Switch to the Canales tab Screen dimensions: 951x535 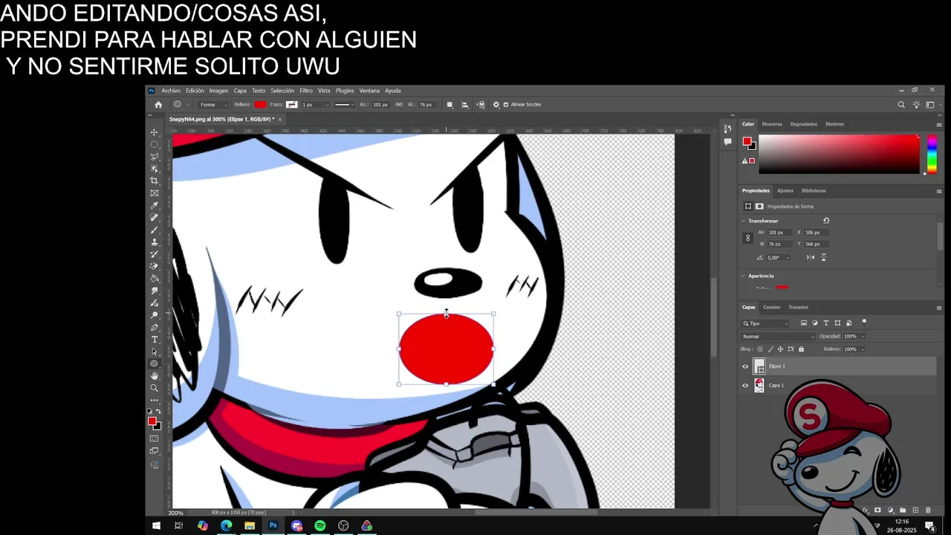click(772, 307)
